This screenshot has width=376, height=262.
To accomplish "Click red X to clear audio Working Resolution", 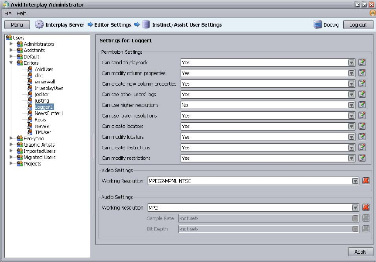I will coord(366,207).
